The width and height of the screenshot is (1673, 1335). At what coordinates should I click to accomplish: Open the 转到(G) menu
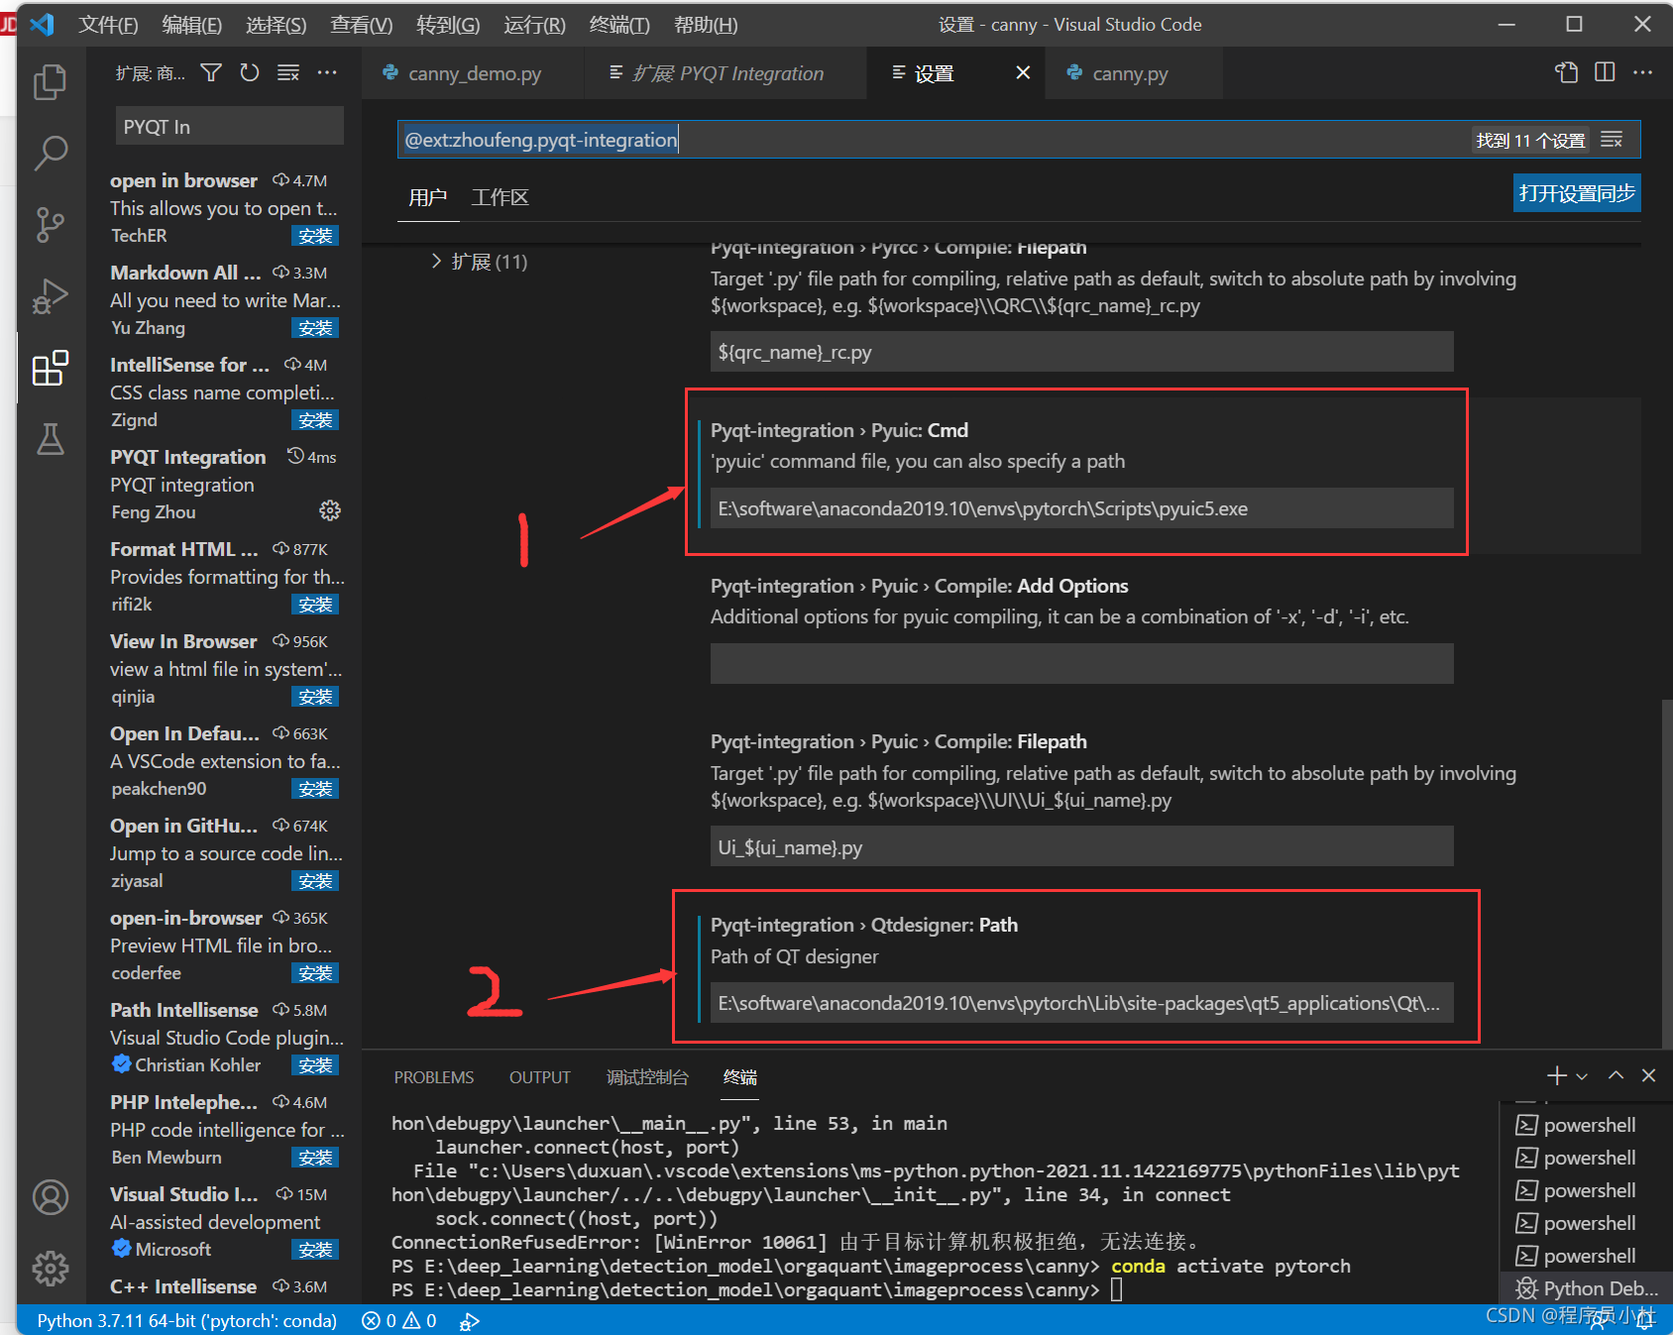click(448, 25)
